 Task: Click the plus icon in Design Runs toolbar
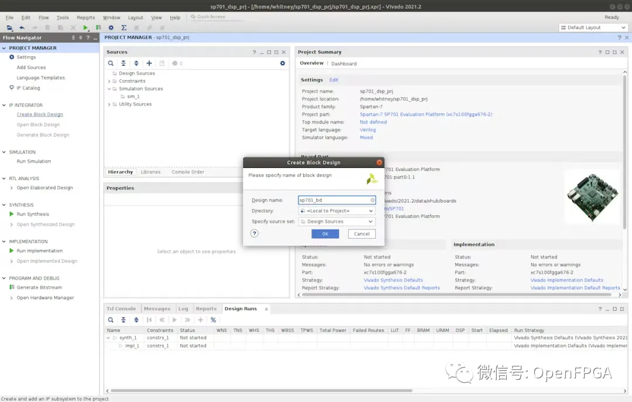200,319
